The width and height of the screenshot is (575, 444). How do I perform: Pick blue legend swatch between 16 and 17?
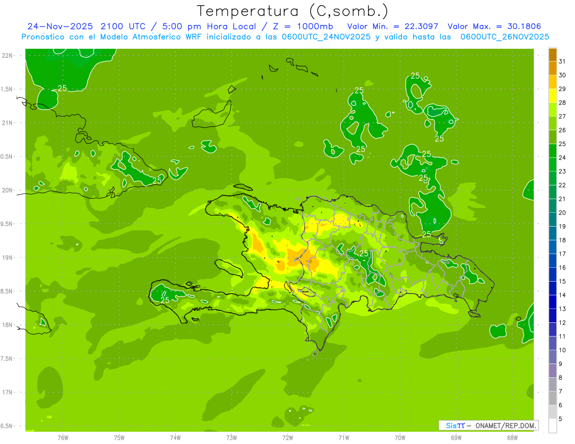(552, 261)
